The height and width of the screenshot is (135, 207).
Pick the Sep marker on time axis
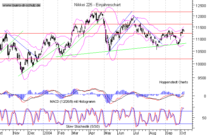pos(169,133)
